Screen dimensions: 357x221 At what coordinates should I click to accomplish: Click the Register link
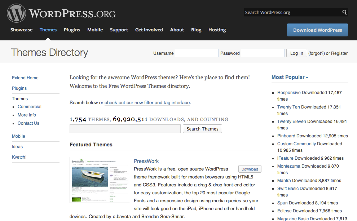click(x=339, y=53)
